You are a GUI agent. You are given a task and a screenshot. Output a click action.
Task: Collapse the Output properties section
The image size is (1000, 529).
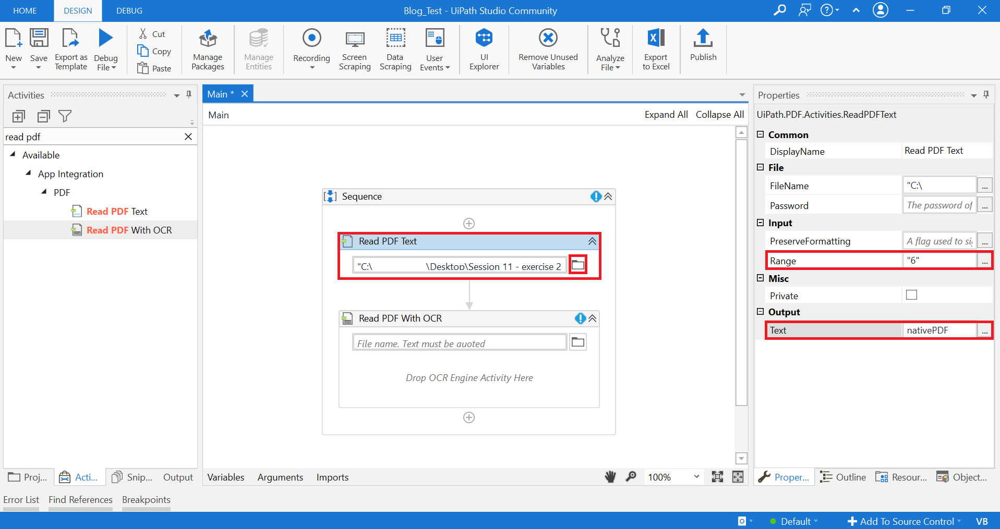[x=761, y=312]
